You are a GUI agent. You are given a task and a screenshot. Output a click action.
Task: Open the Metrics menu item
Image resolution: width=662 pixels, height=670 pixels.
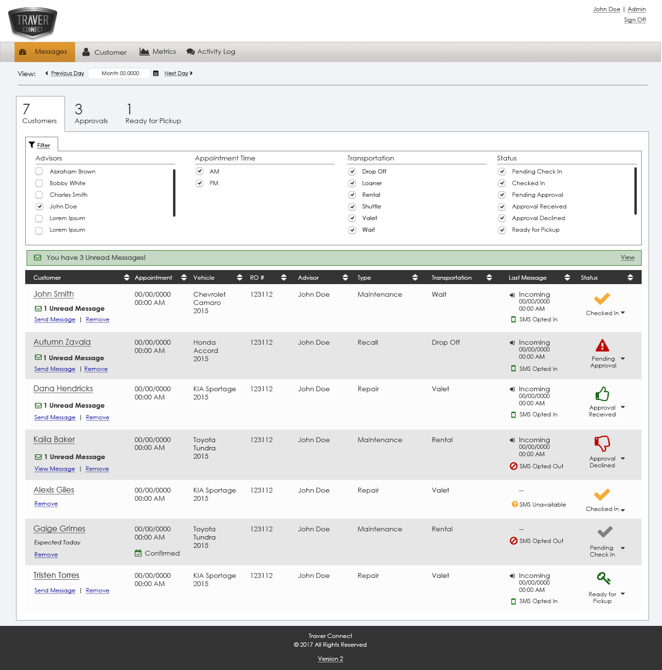tap(158, 51)
